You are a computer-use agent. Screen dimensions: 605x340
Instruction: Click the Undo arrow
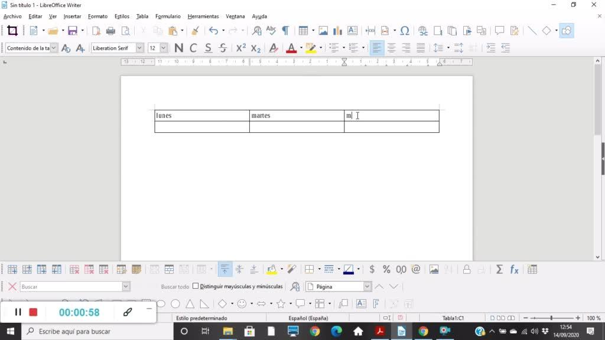point(213,31)
